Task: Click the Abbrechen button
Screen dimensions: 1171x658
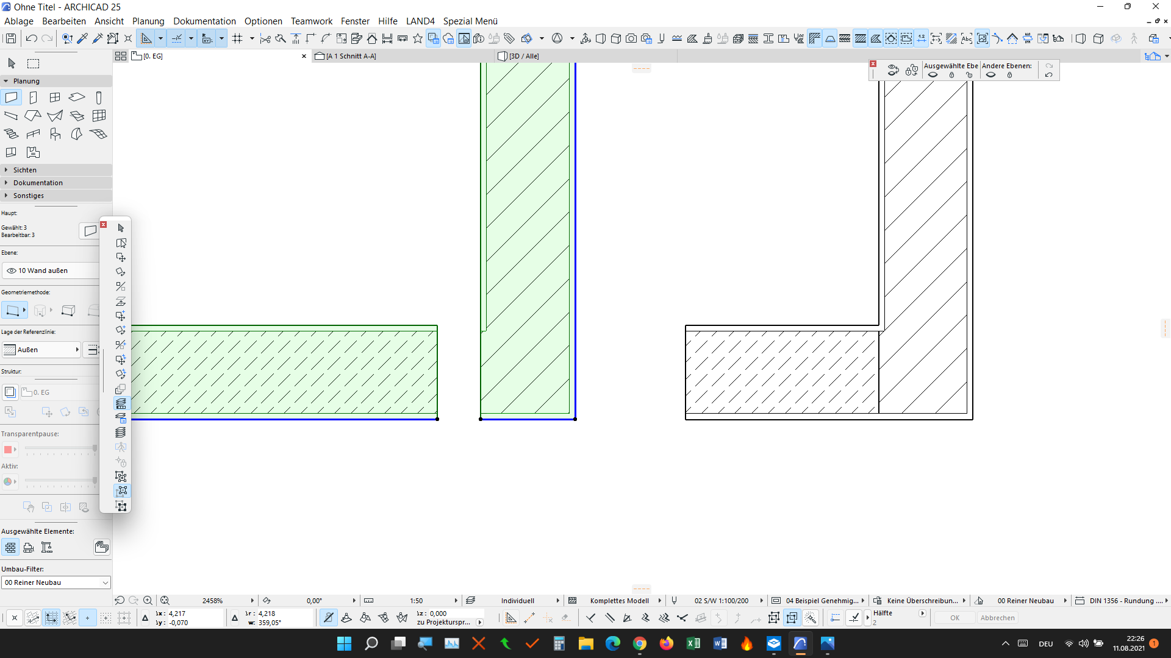Action: point(997,618)
